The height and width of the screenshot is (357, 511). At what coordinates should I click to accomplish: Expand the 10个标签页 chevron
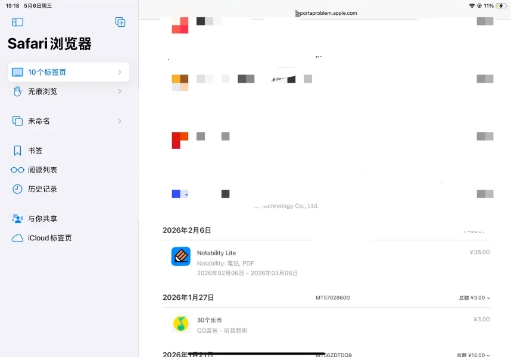point(120,72)
